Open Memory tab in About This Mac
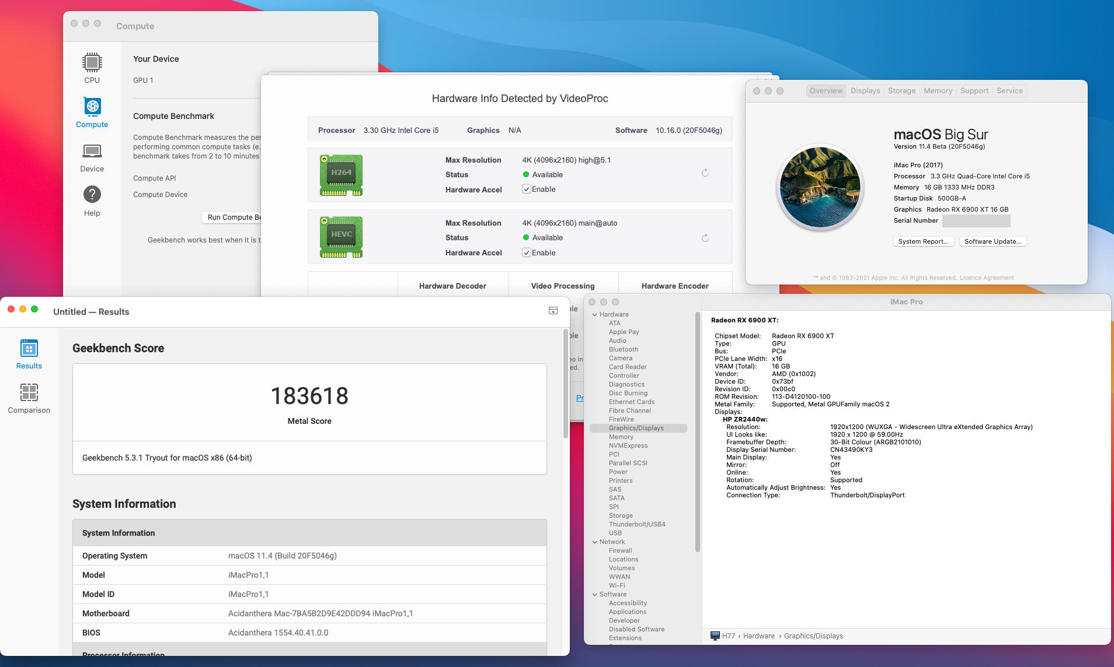 click(x=938, y=91)
